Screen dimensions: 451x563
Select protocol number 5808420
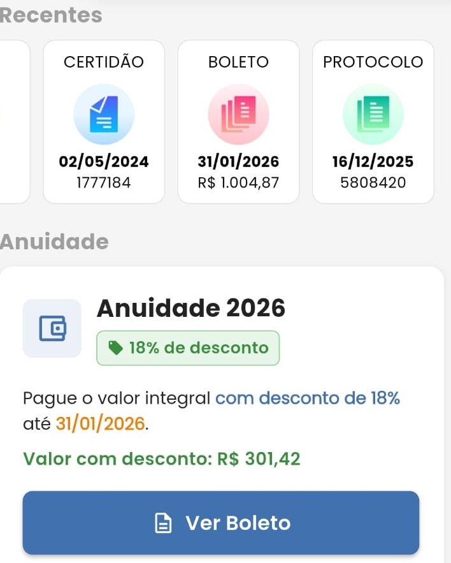coord(373,183)
